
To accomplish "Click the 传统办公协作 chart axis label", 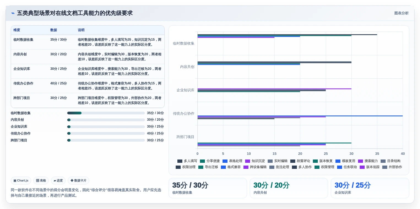I will click(x=183, y=114).
